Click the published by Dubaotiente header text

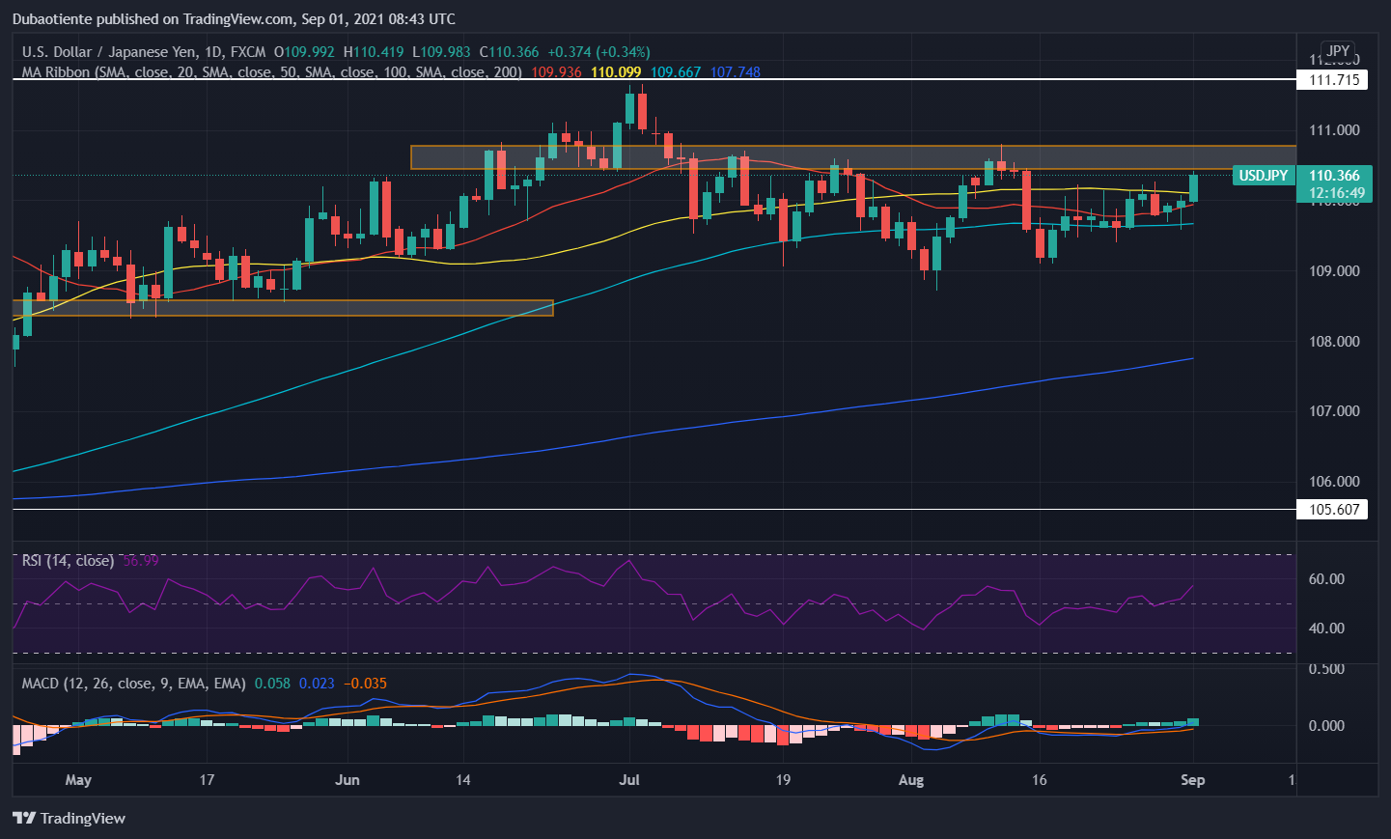pos(234,18)
